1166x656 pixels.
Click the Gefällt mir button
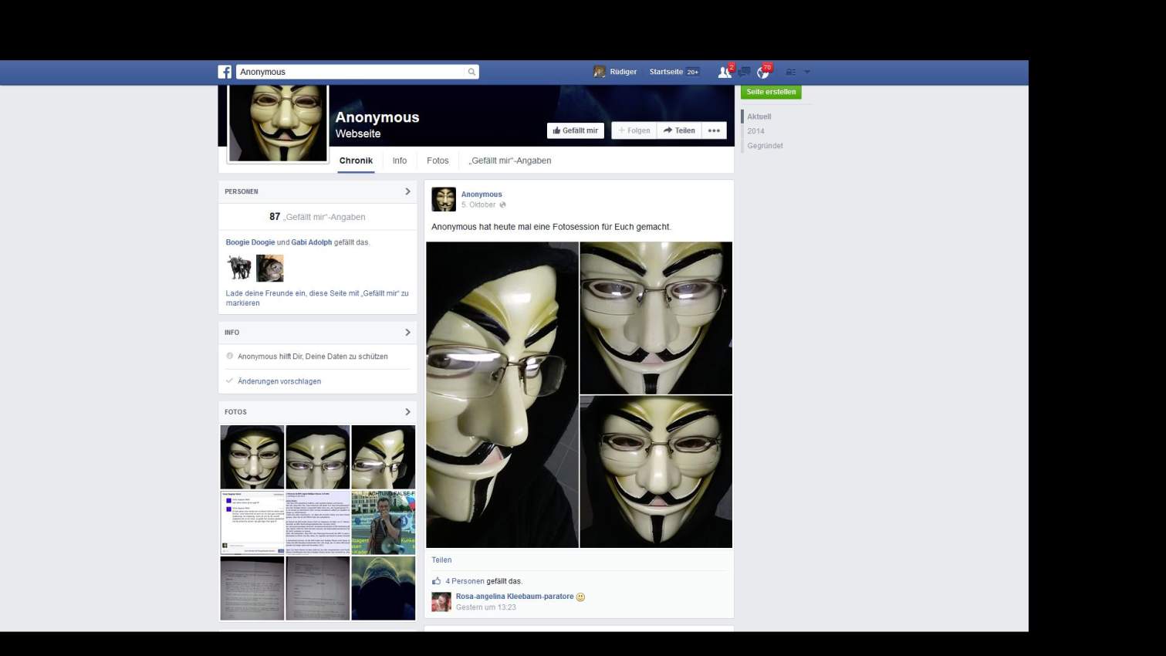pyautogui.click(x=576, y=130)
